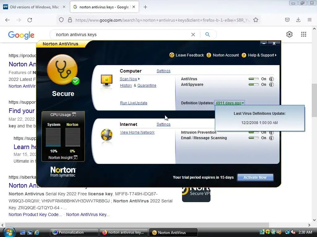Open Norton Product Key Code result link
Viewport: 317px width, 237px height.
pos(35,214)
